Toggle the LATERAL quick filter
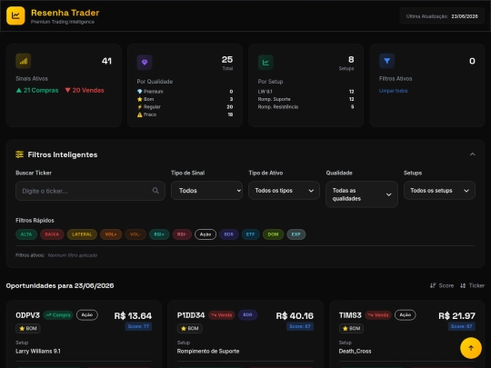Screen dimensions: 491x368 82,234
